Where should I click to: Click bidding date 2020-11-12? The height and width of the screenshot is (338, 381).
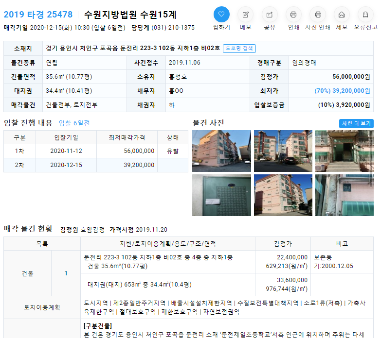coord(66,151)
